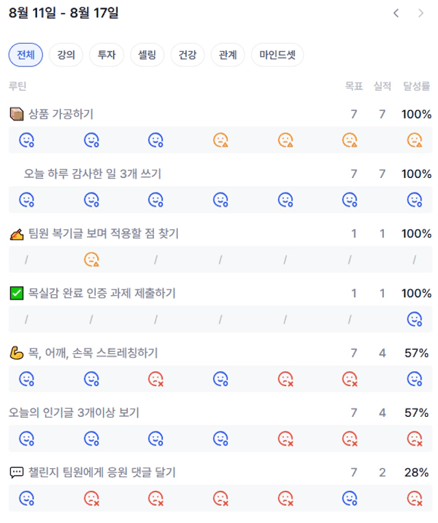
Task: Click the writing hand icon for 팀원 복기글
Action: [16, 234]
